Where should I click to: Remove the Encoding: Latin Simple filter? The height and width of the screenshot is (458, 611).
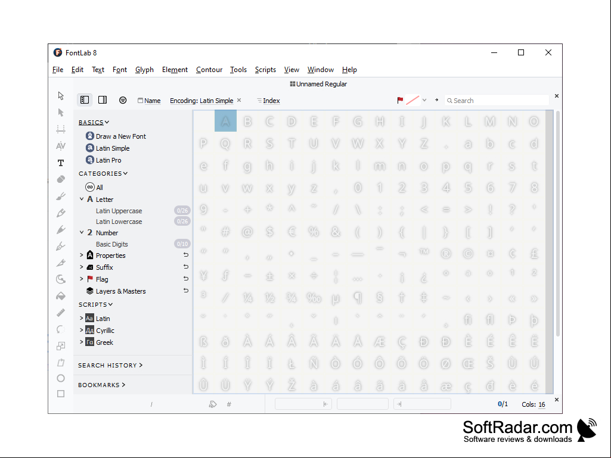239,100
